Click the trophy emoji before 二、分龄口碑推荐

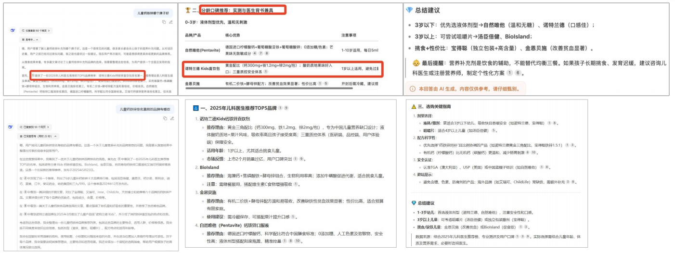tap(188, 10)
